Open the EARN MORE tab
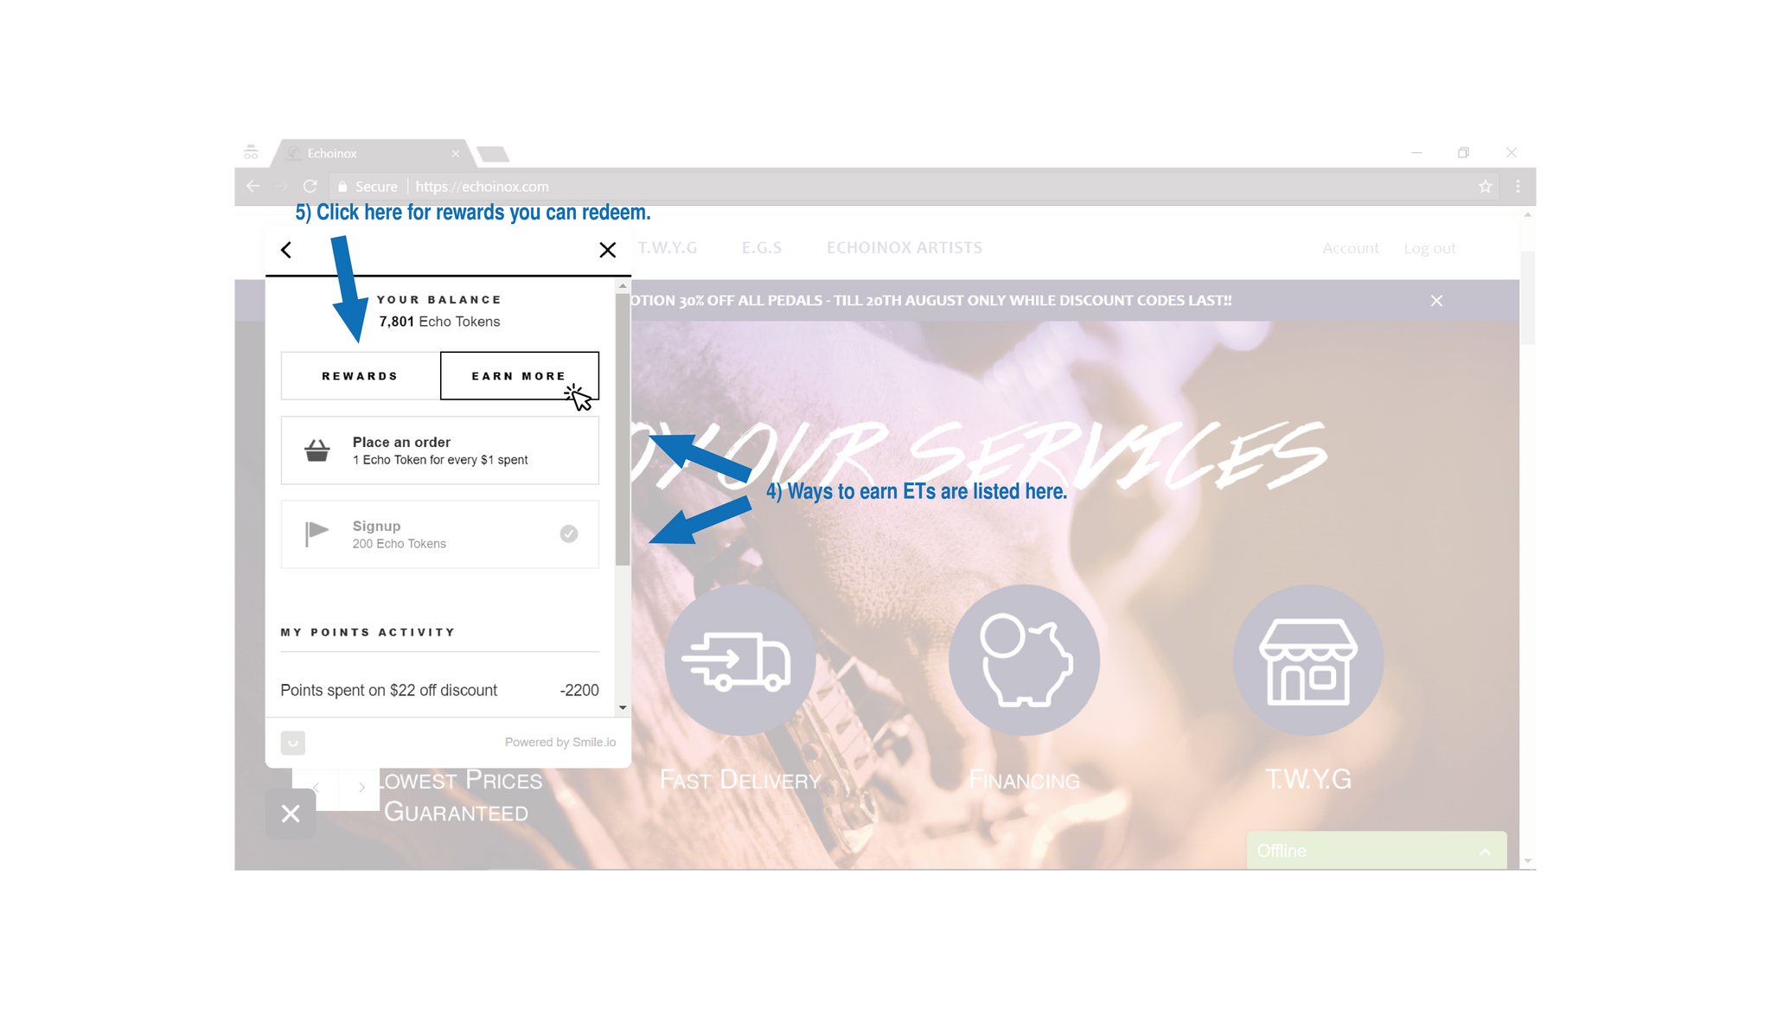This screenshot has height=1009, width=1771. pyautogui.click(x=518, y=374)
